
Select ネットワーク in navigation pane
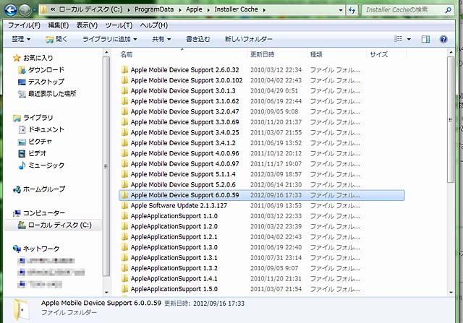pos(36,249)
